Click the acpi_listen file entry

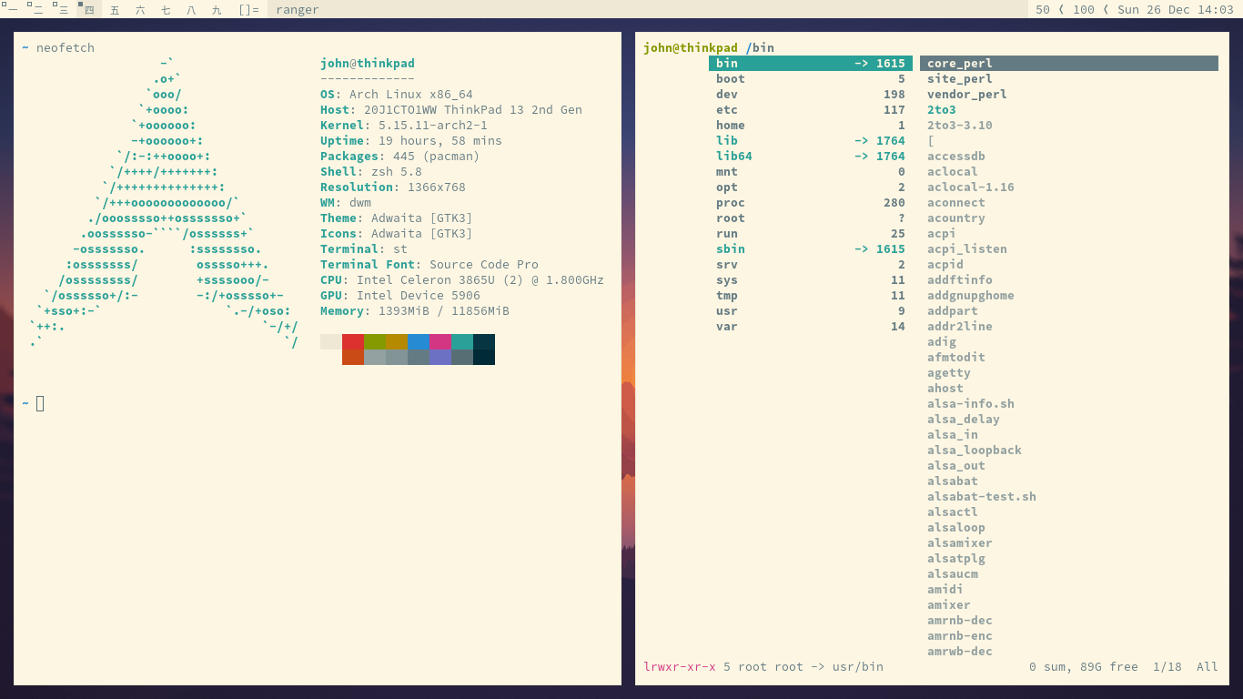click(x=967, y=248)
